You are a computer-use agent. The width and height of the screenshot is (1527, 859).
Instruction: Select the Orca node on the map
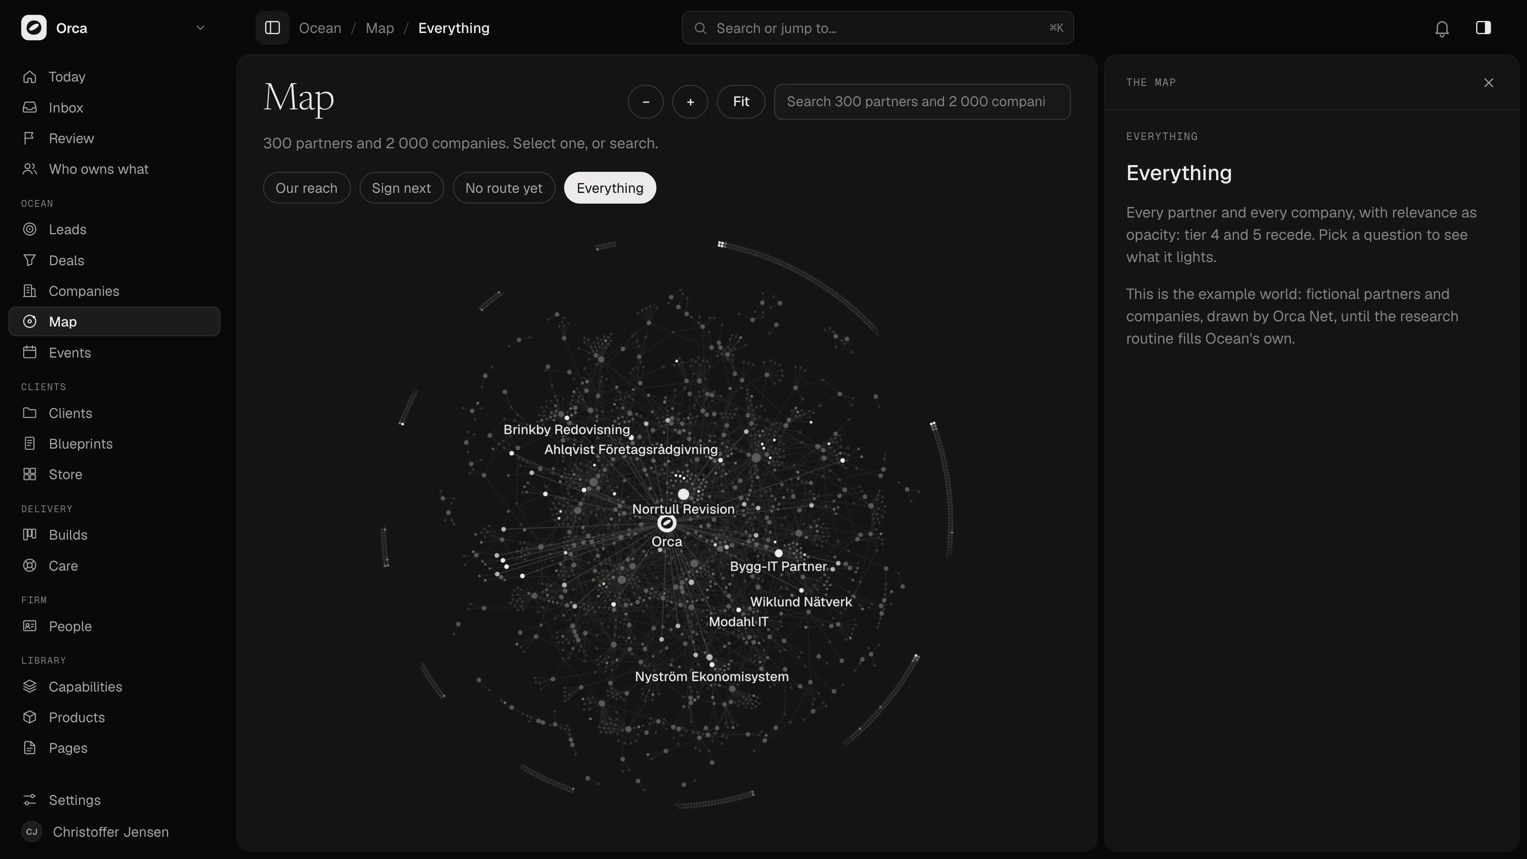667,523
